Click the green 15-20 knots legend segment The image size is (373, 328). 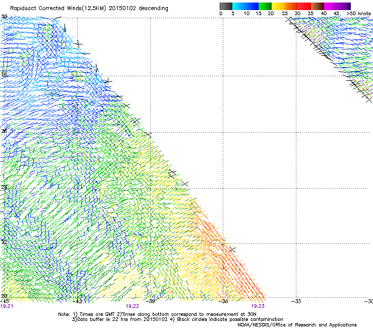pos(265,6)
